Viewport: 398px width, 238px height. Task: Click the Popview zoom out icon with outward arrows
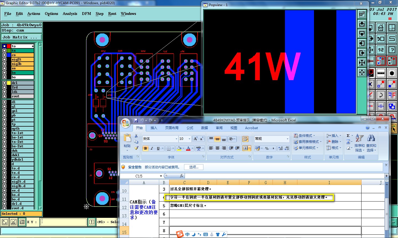[x=362, y=72]
